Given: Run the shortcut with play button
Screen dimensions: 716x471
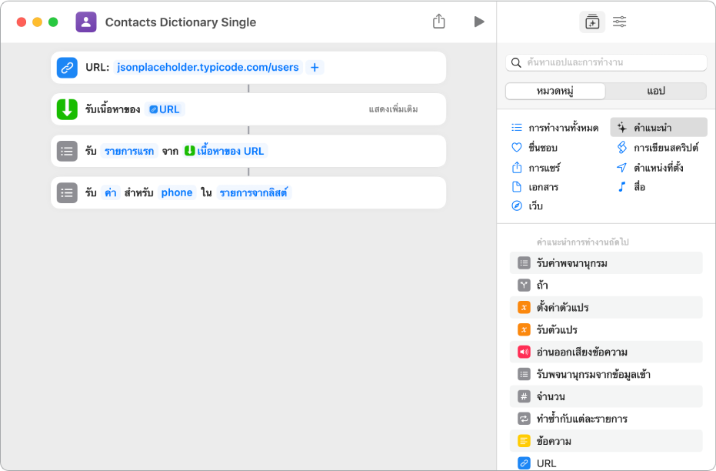Looking at the screenshot, I should pyautogui.click(x=479, y=22).
